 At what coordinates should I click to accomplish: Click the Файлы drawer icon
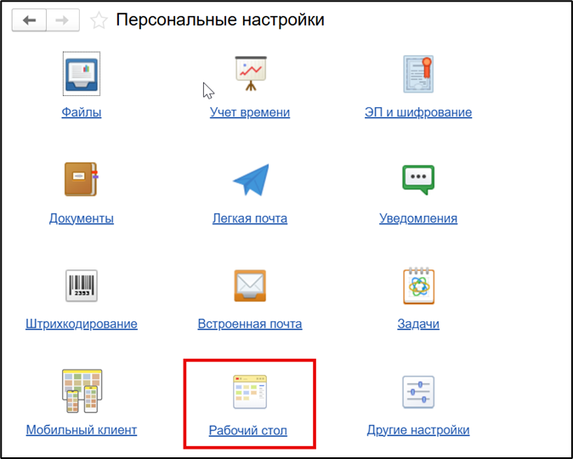(x=82, y=74)
